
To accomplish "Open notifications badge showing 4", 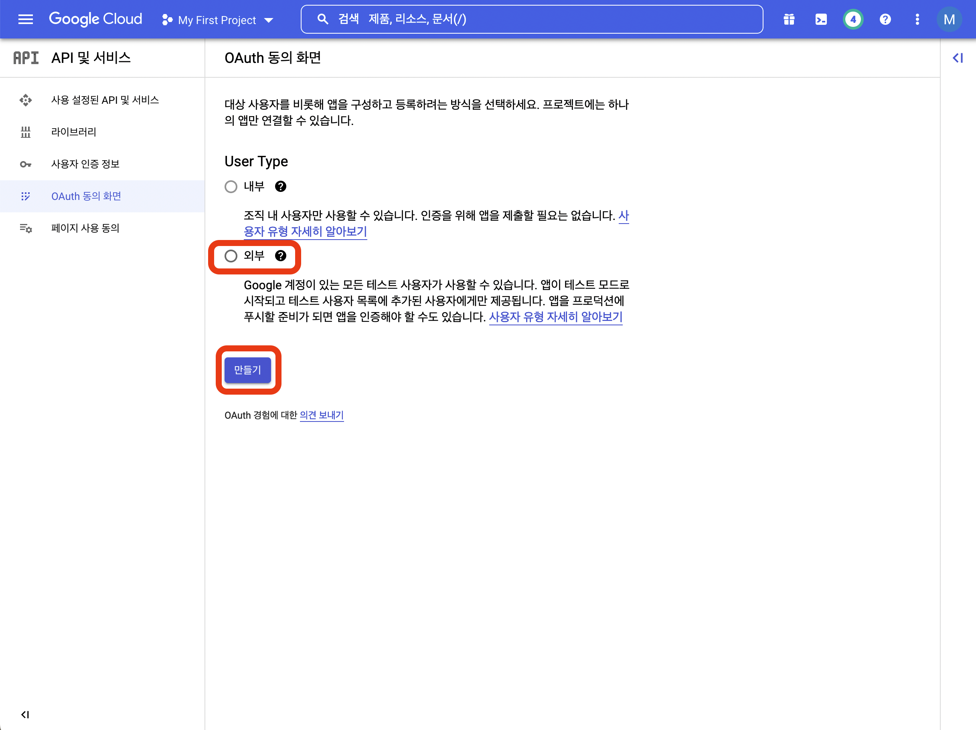I will (853, 19).
